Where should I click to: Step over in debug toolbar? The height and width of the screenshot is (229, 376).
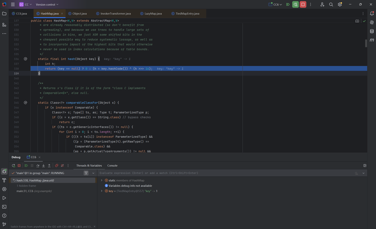pos(38,166)
